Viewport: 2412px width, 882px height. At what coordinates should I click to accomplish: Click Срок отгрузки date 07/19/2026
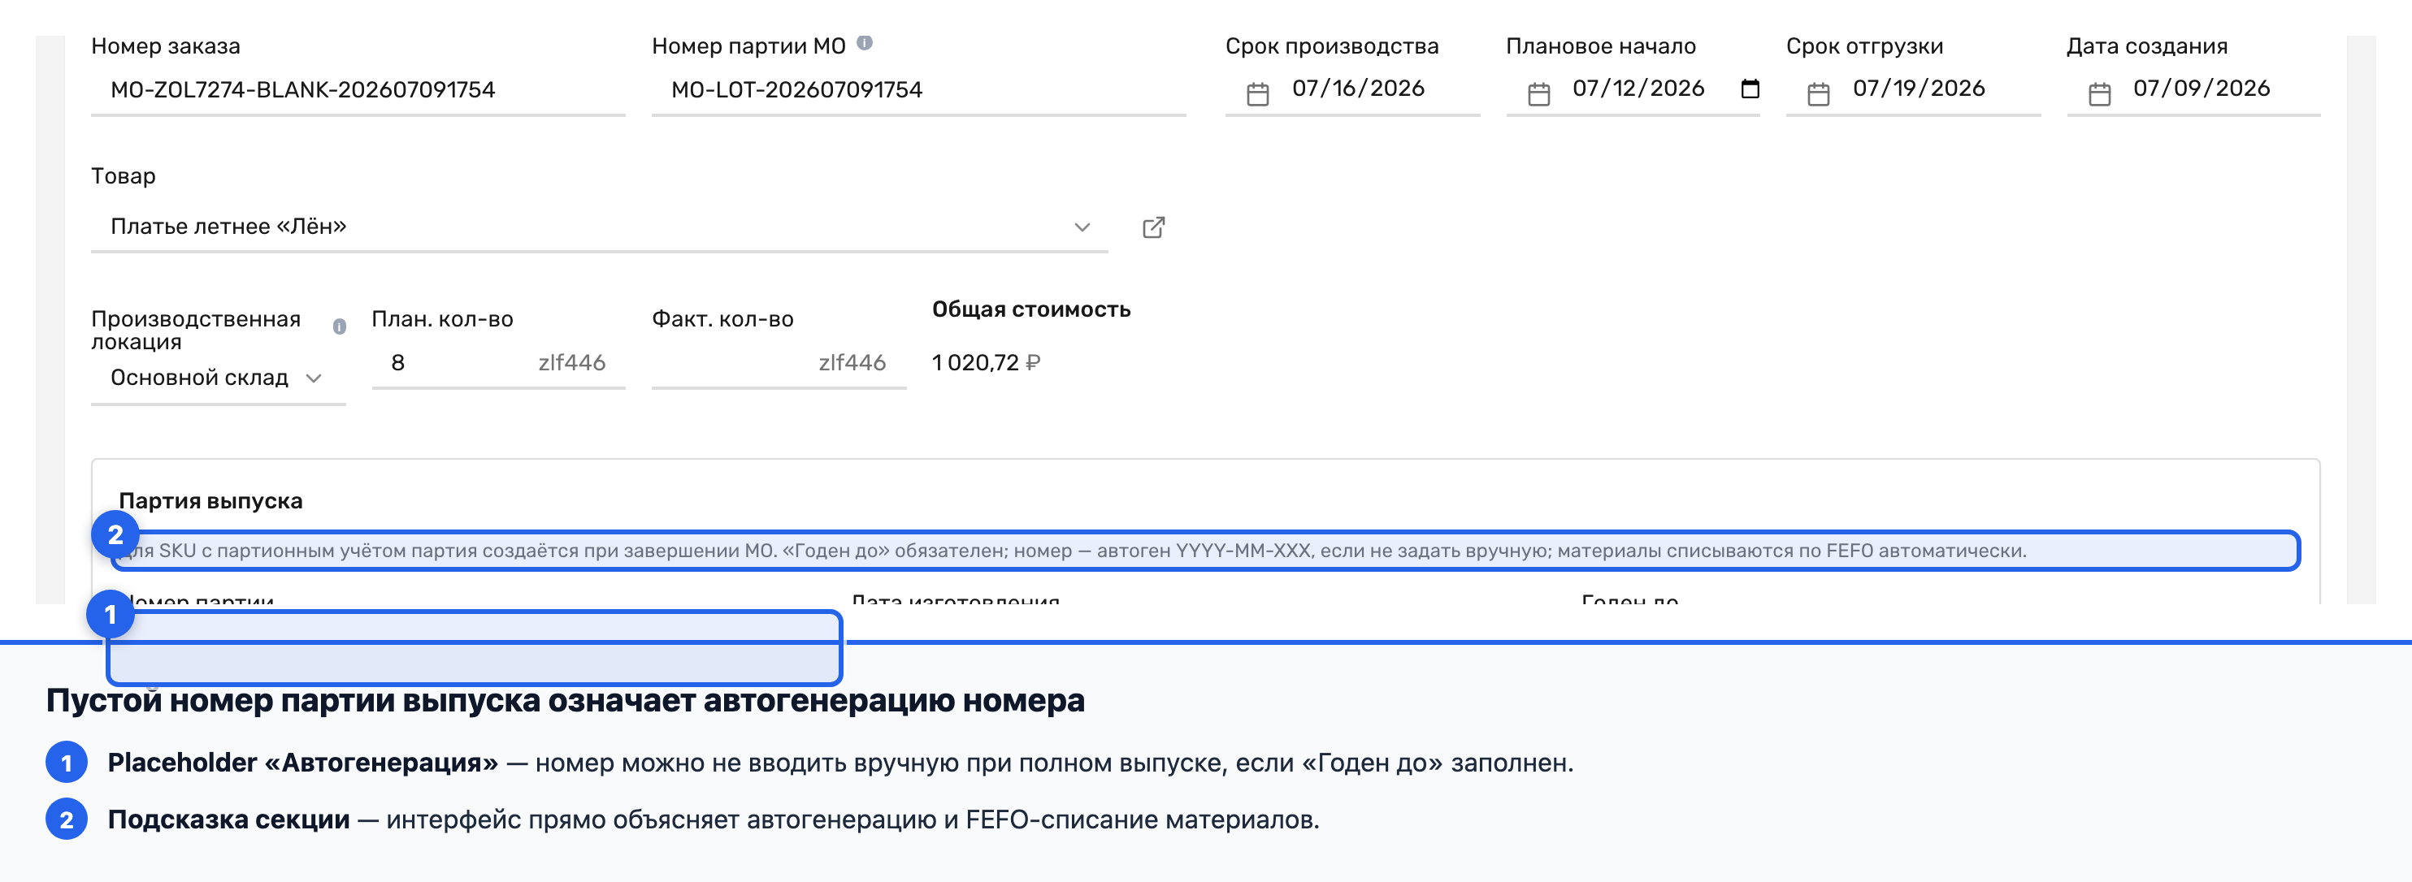tap(1919, 88)
